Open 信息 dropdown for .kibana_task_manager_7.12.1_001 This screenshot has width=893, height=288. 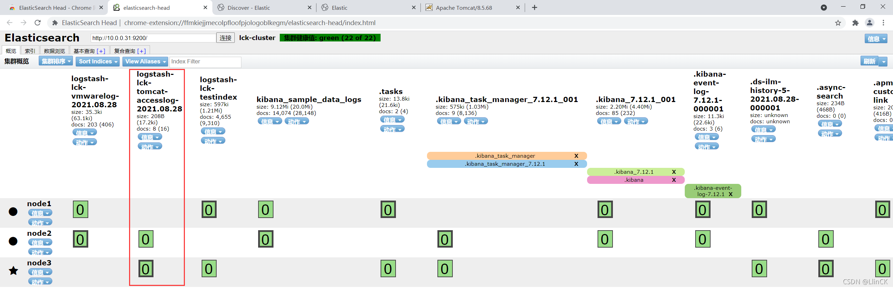coord(449,121)
